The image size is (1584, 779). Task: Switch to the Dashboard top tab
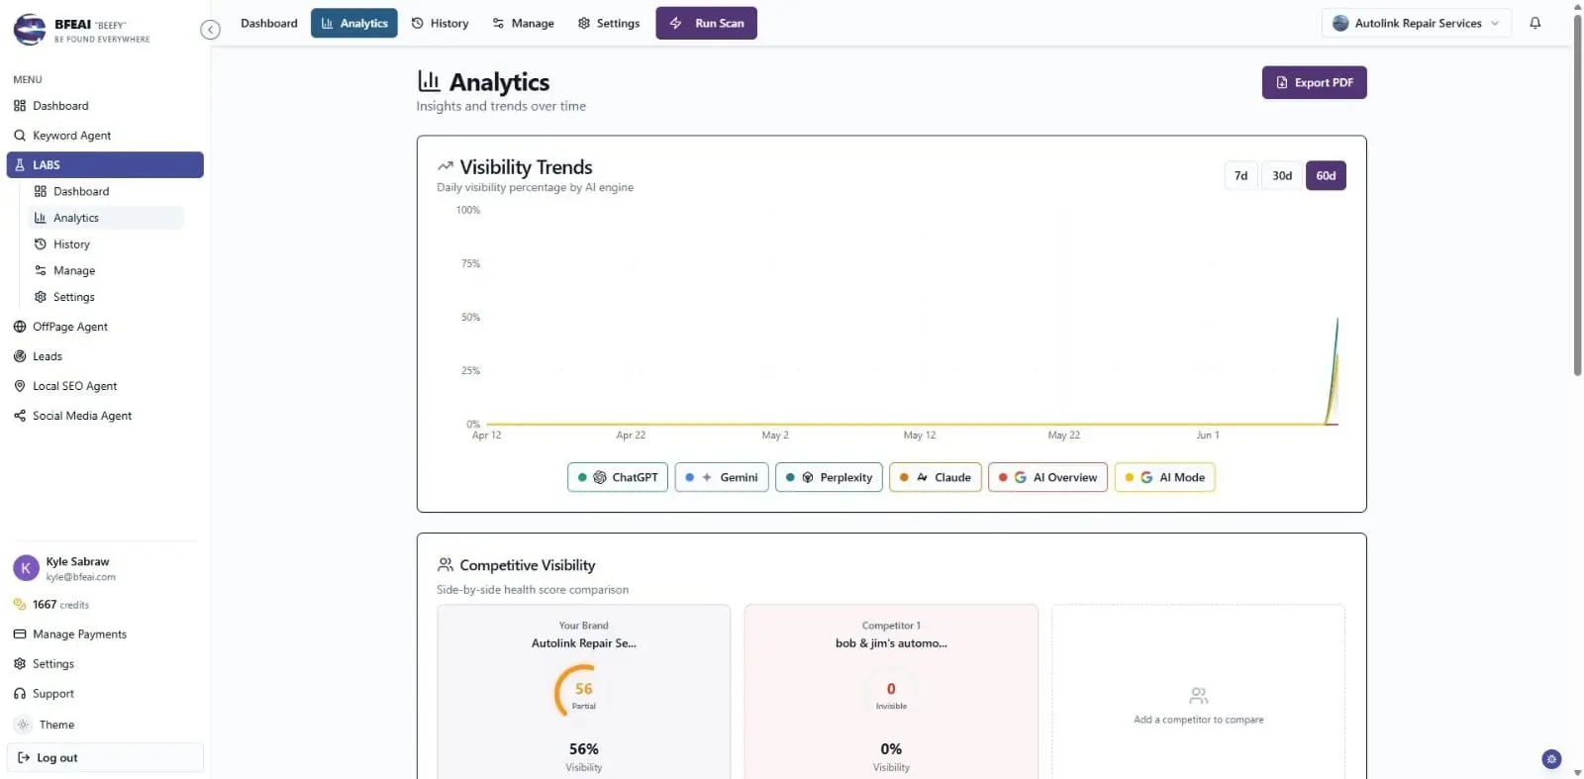point(268,23)
